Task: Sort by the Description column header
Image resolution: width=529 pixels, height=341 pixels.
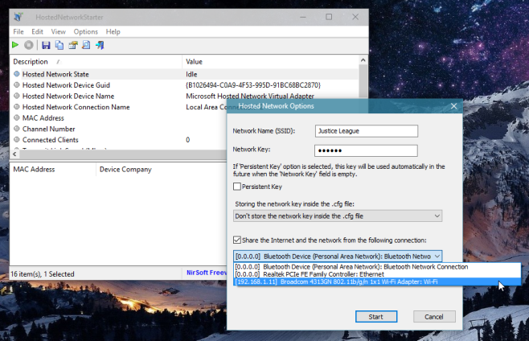Action: pyautogui.click(x=96, y=62)
